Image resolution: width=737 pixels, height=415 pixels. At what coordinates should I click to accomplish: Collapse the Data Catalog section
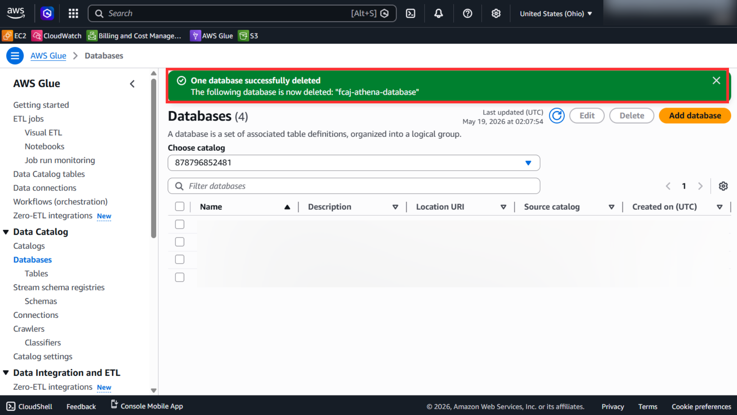[x=6, y=232]
